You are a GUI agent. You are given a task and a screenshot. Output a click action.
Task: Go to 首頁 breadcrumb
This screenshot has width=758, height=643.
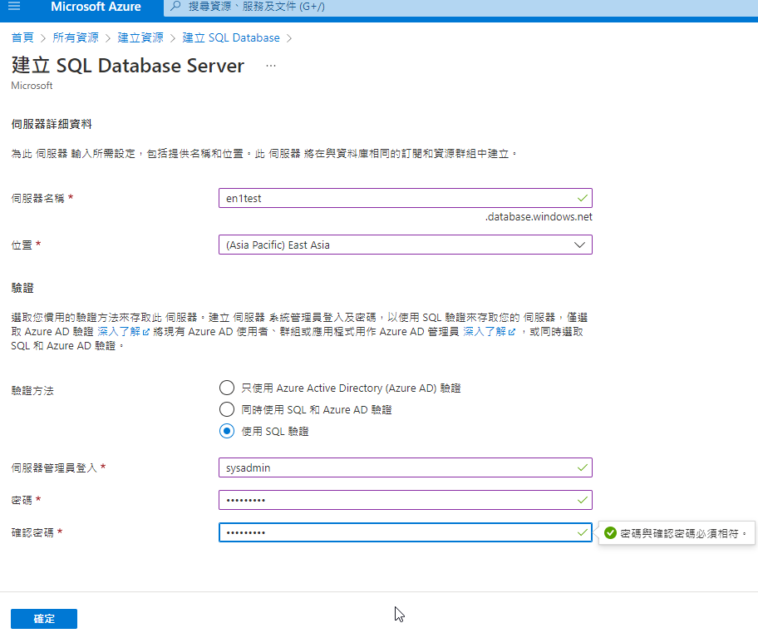pyautogui.click(x=22, y=37)
